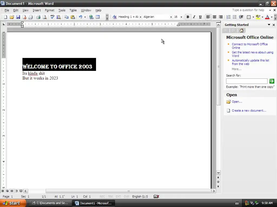Apply highlight with the yellow highlighter swatch
Viewport: 277px width, 207px height.
click(258, 17)
